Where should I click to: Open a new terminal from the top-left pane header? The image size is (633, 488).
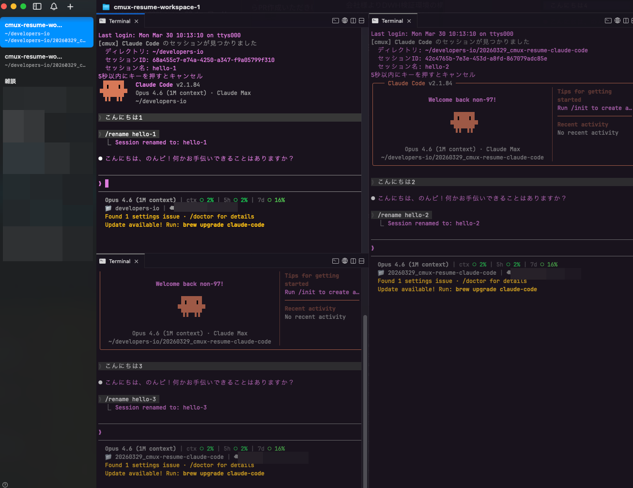click(336, 20)
